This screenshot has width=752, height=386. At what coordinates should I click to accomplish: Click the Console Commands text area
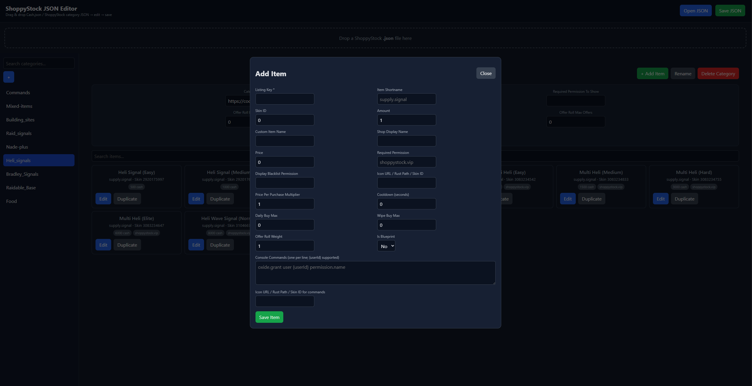(x=376, y=273)
